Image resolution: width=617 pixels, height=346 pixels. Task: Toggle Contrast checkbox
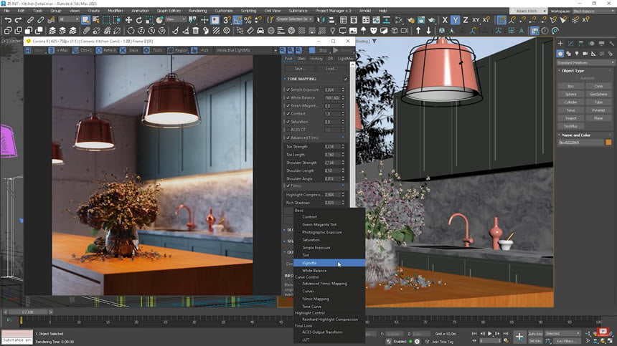click(288, 113)
